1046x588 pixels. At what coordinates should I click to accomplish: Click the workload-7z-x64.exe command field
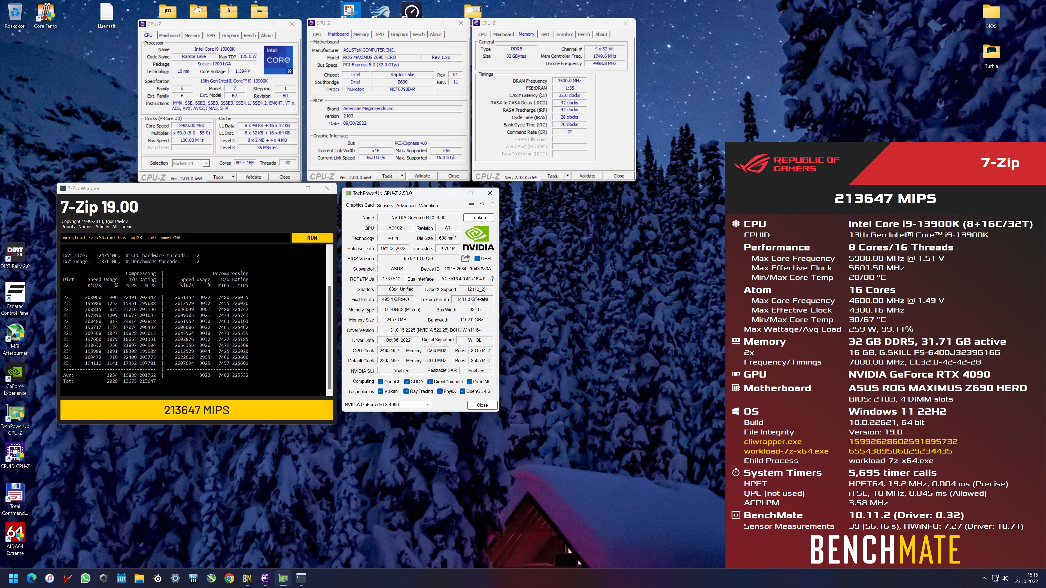pos(175,238)
